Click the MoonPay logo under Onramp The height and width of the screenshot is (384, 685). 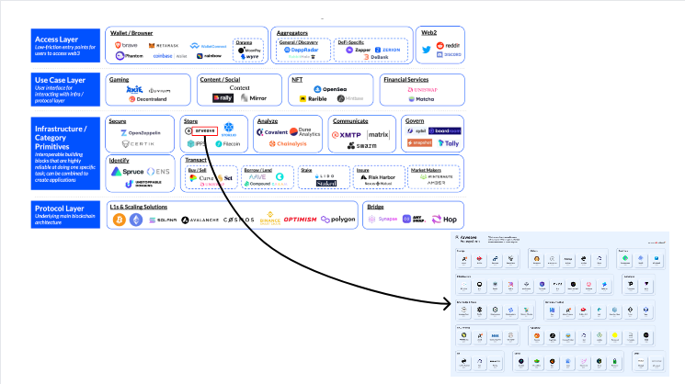point(249,51)
